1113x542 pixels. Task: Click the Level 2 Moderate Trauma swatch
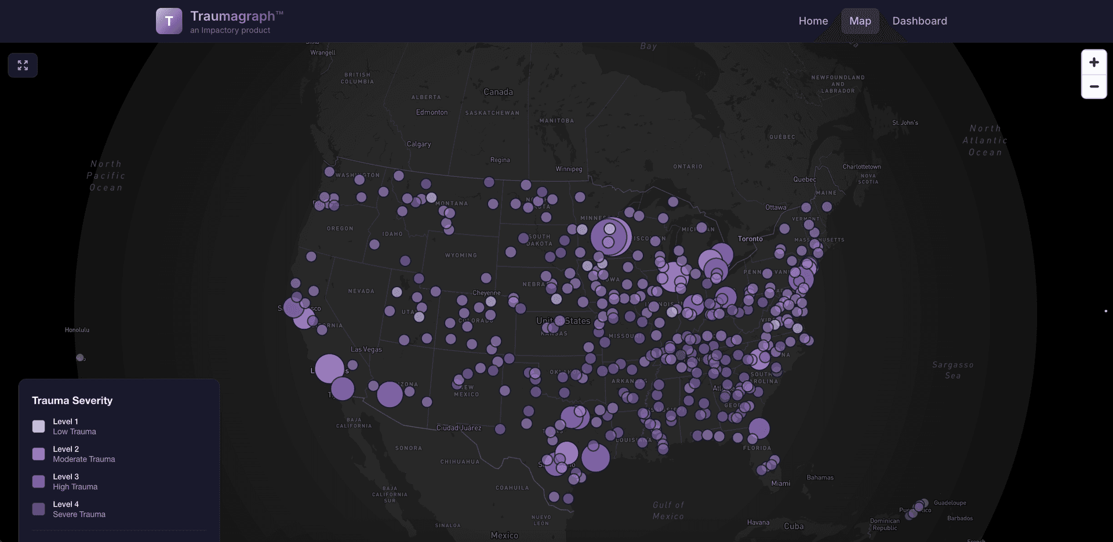(38, 454)
